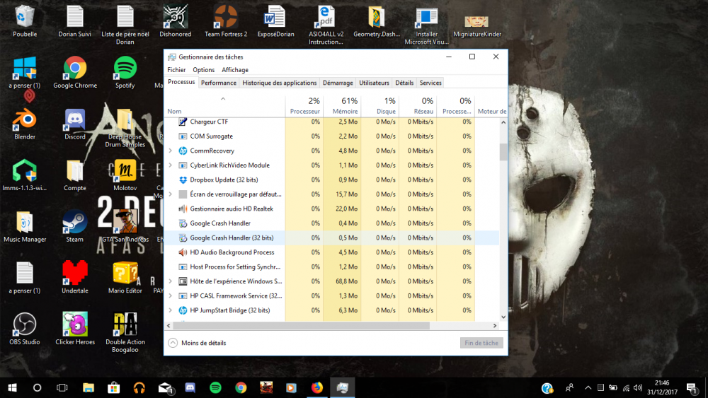Launch OBS Studio from the desktop
The height and width of the screenshot is (398, 708).
click(25, 325)
